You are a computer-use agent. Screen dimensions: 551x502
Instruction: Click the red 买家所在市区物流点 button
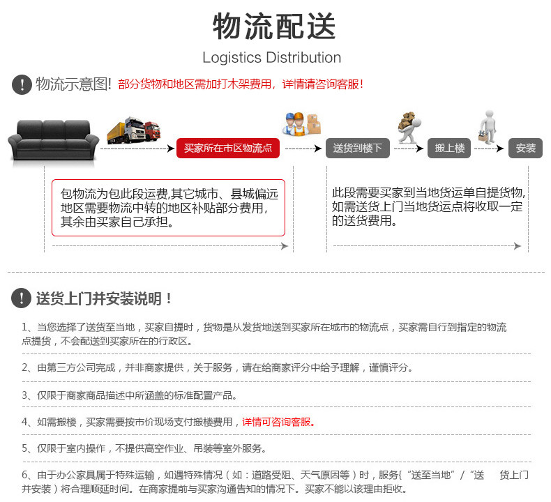[x=227, y=149]
